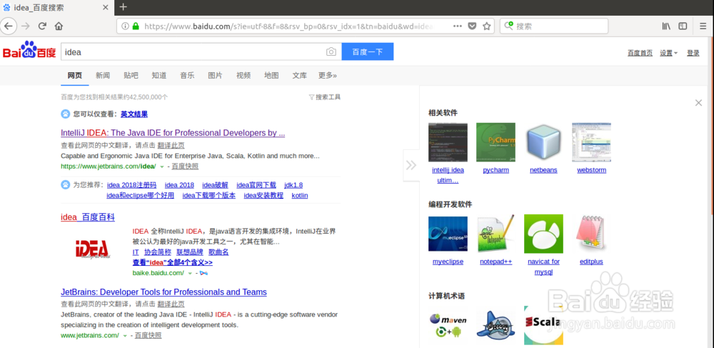Reload the page with refresh icon

pos(42,26)
